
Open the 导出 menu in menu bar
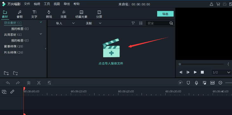(67, 4)
